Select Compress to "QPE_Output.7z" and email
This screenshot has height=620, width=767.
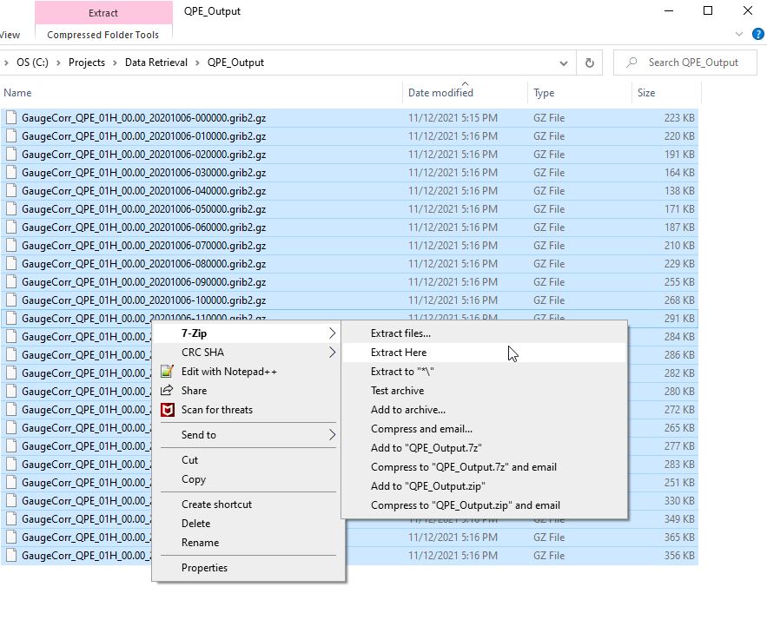tap(485, 467)
